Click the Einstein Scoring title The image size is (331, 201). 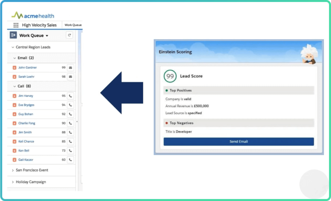coord(175,52)
